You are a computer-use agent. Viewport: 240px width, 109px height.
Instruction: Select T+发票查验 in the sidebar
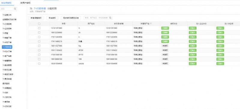pos(7,88)
